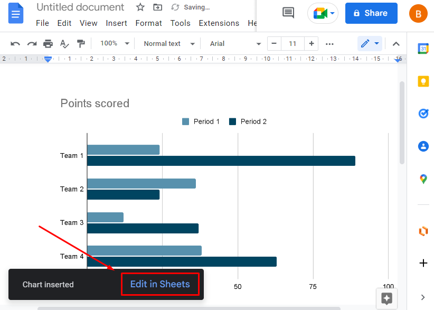Open the File menu
The width and height of the screenshot is (434, 310).
(x=42, y=23)
